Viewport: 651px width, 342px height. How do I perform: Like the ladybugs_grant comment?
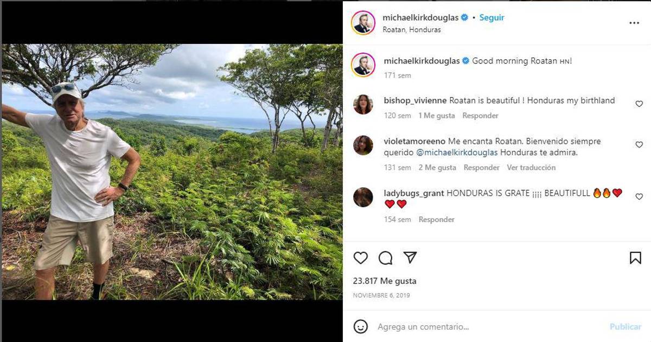pyautogui.click(x=639, y=197)
